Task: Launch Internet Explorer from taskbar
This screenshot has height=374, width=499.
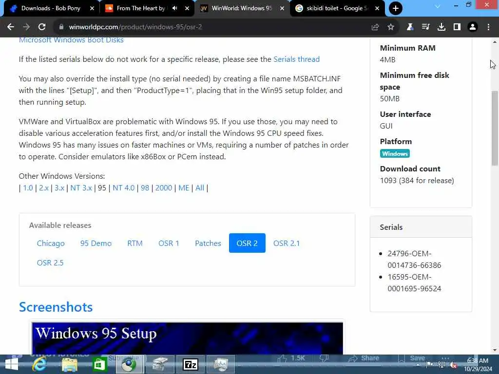Action: tap(40, 364)
